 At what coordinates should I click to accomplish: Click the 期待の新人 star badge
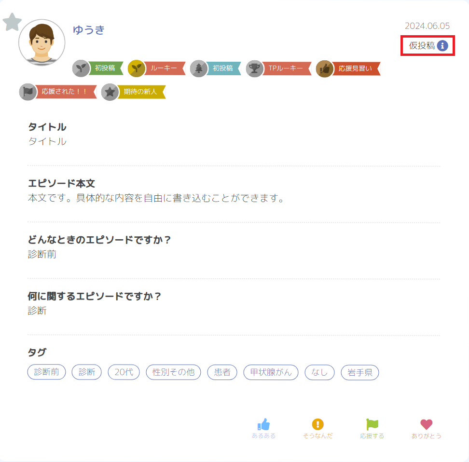tap(133, 92)
